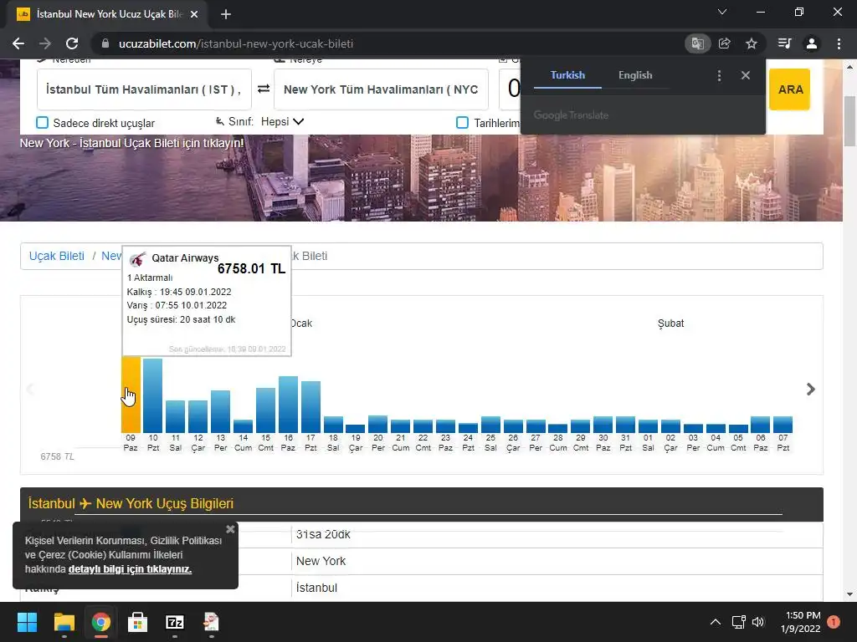Show previous dates in price chart

coord(31,390)
